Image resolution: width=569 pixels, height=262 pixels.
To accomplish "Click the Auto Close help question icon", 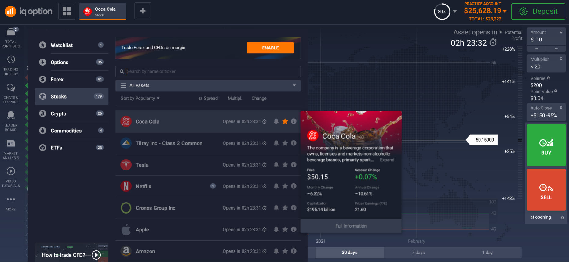I will tap(561, 108).
